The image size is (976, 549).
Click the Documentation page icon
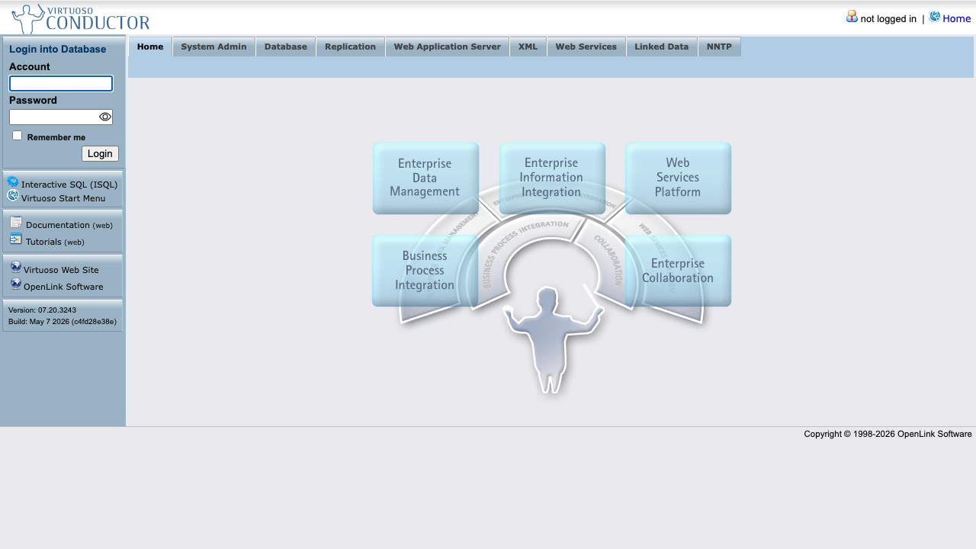click(x=16, y=223)
